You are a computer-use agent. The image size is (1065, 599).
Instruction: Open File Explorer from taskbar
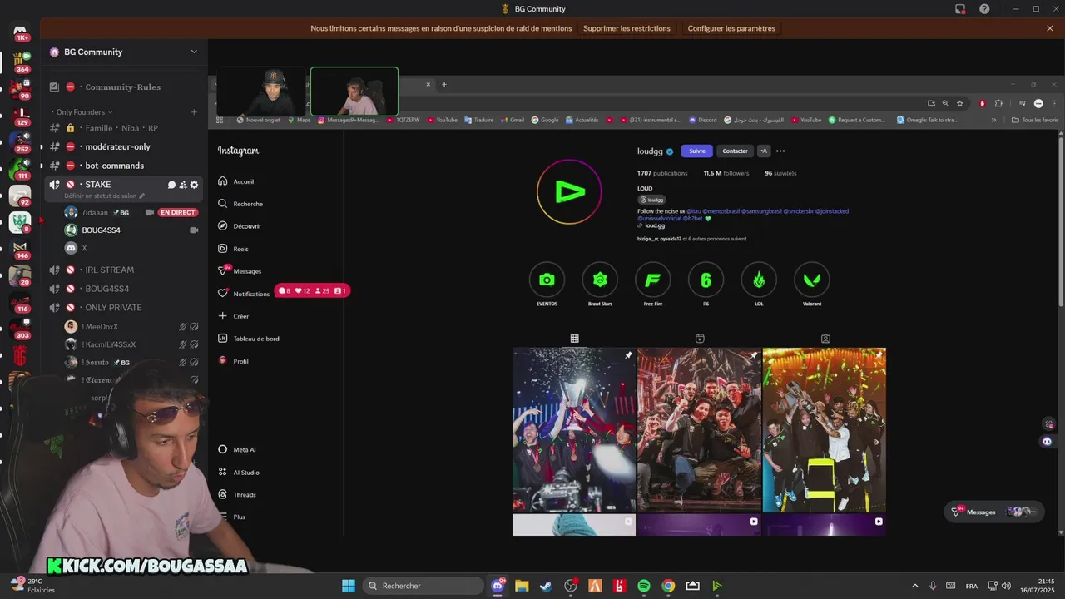[x=522, y=586]
